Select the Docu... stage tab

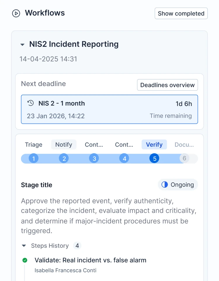[x=184, y=145]
